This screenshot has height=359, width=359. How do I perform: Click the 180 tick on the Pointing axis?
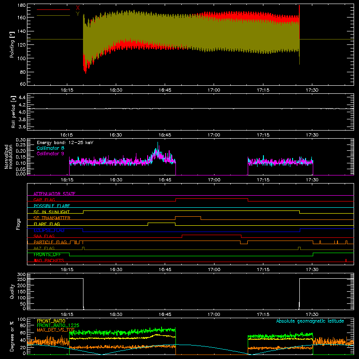click(22, 5)
